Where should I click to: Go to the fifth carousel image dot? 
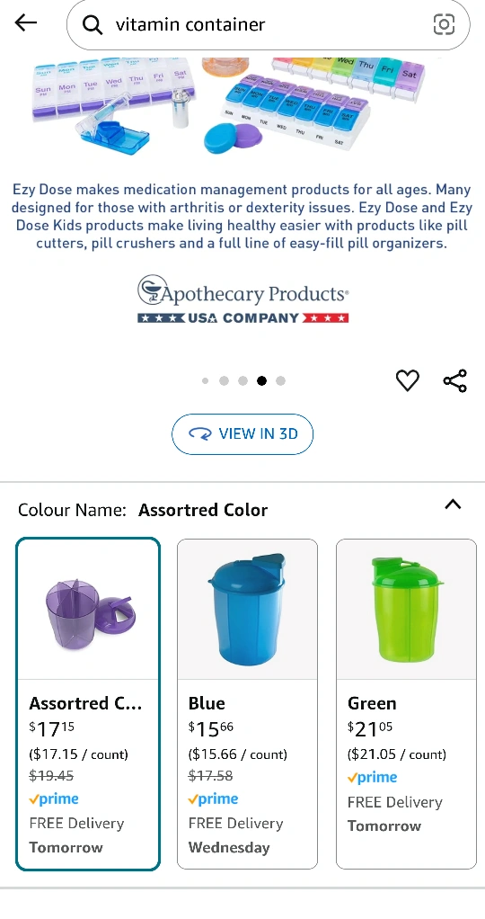coord(280,381)
